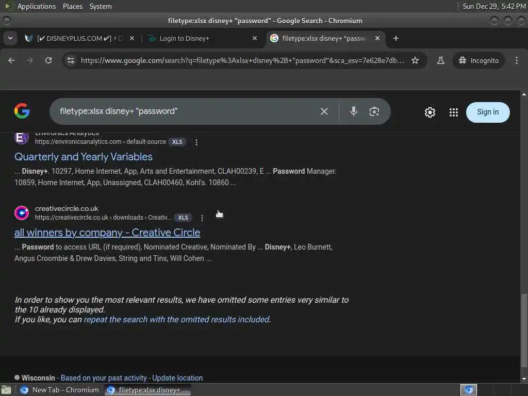Close the DISNEYPLUS.COM tab
This screenshot has width=528, height=396.
pos(132,38)
